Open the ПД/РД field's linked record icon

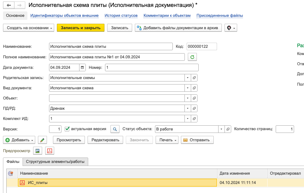194,109
